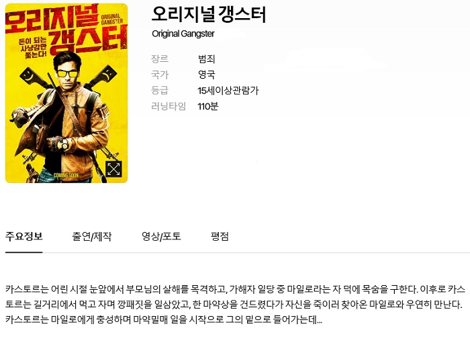
Task: Open the 출연/제작 tab
Action: pos(92,237)
